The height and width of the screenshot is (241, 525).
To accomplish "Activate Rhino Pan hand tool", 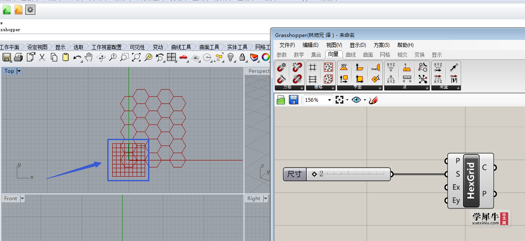I will pyautogui.click(x=88, y=57).
